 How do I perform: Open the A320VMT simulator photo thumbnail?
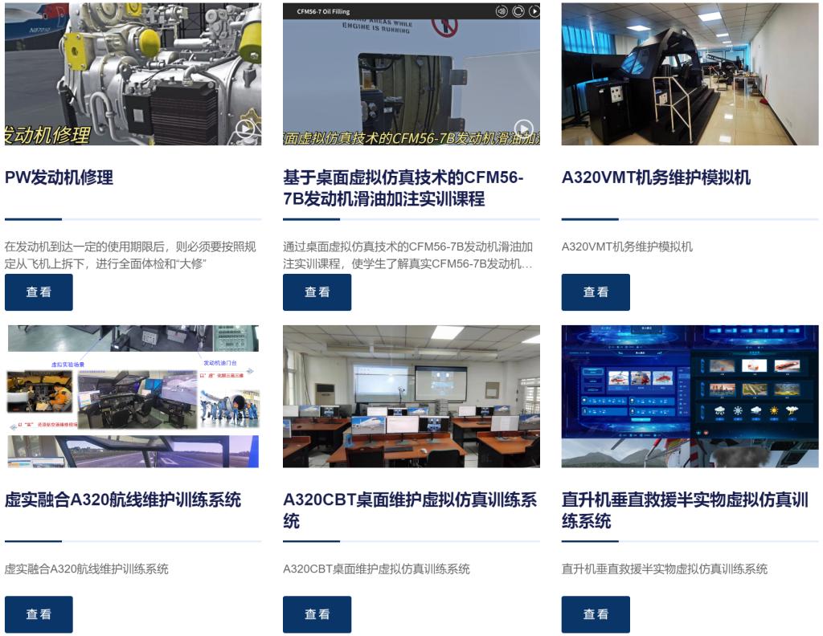(690, 74)
